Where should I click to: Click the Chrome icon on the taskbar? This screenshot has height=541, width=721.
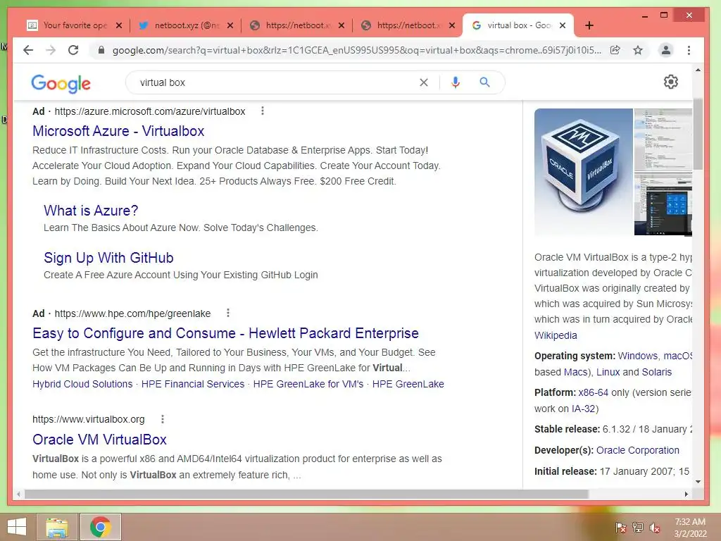[100, 527]
